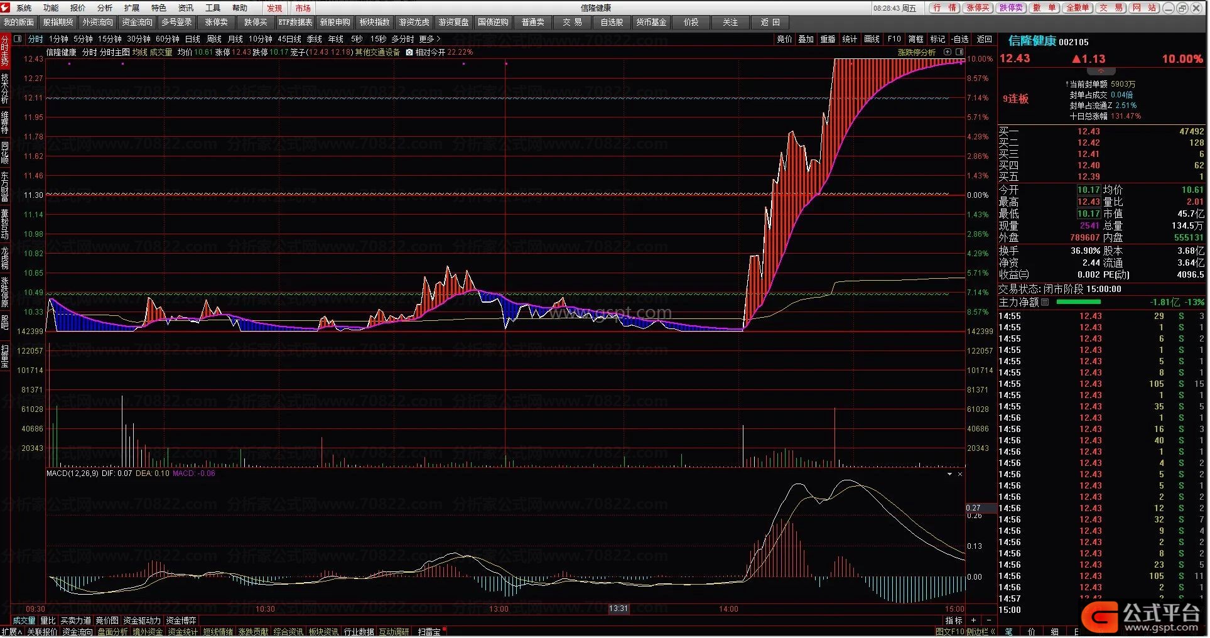Screen dimensions: 1210x638
Task: Open the MACD pane dropdown arrow
Action: (x=949, y=474)
